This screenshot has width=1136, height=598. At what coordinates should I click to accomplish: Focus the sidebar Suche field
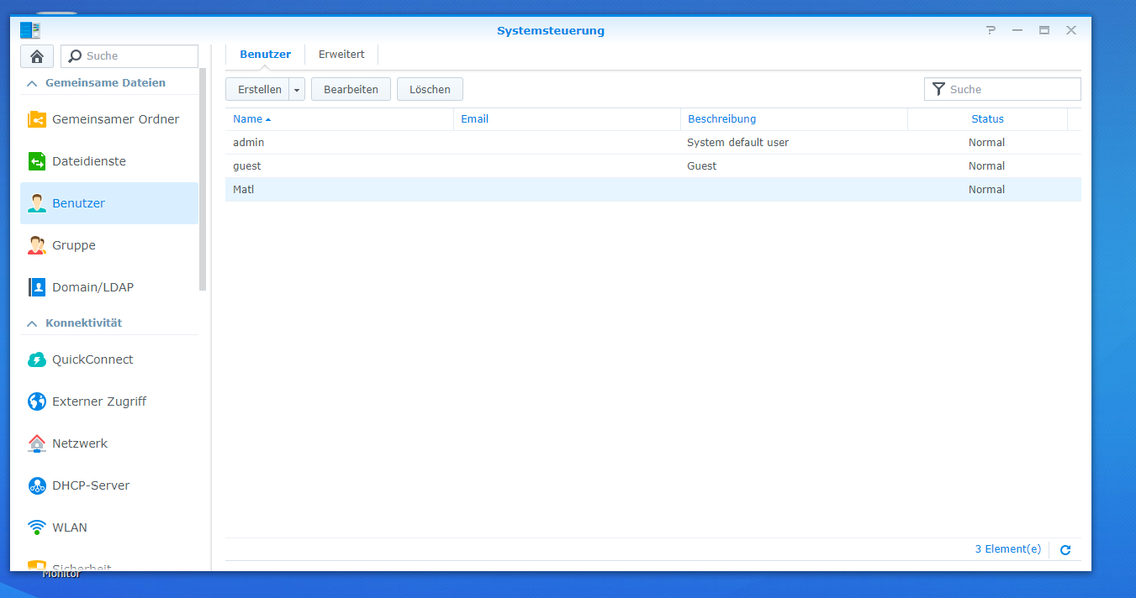tap(129, 56)
